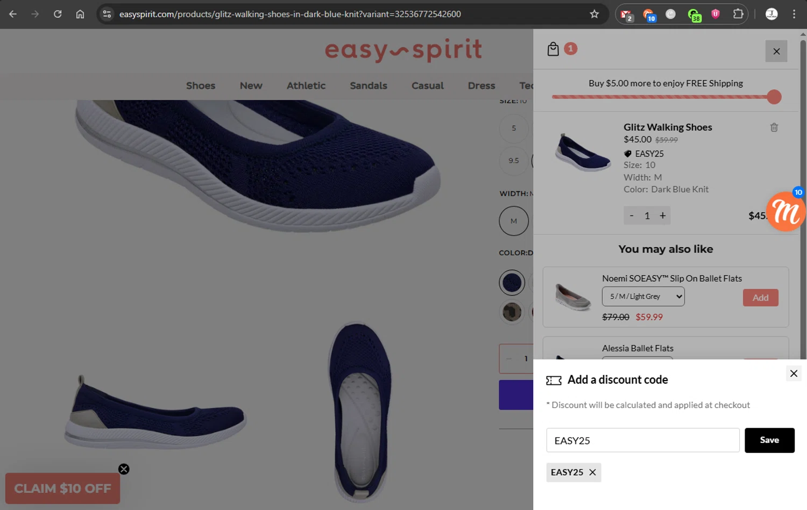Save the discount code
This screenshot has width=807, height=510.
click(769, 440)
